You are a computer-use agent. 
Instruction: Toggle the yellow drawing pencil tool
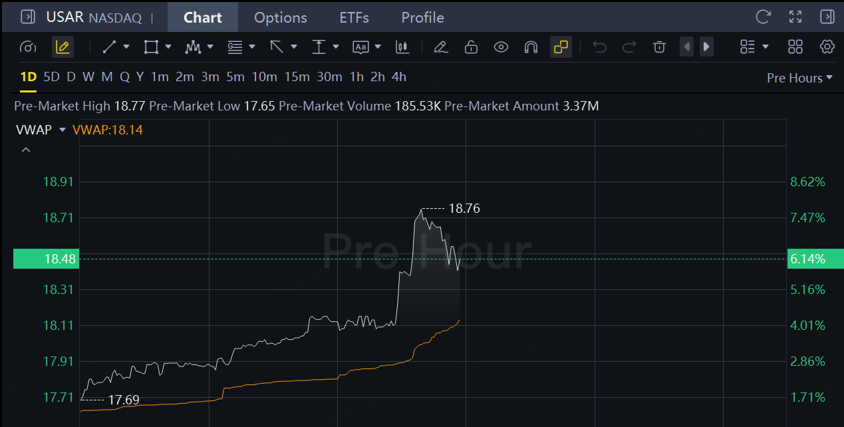click(x=63, y=47)
